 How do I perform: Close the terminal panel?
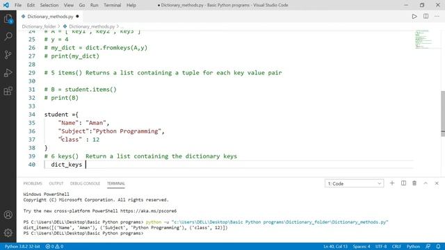point(437,183)
